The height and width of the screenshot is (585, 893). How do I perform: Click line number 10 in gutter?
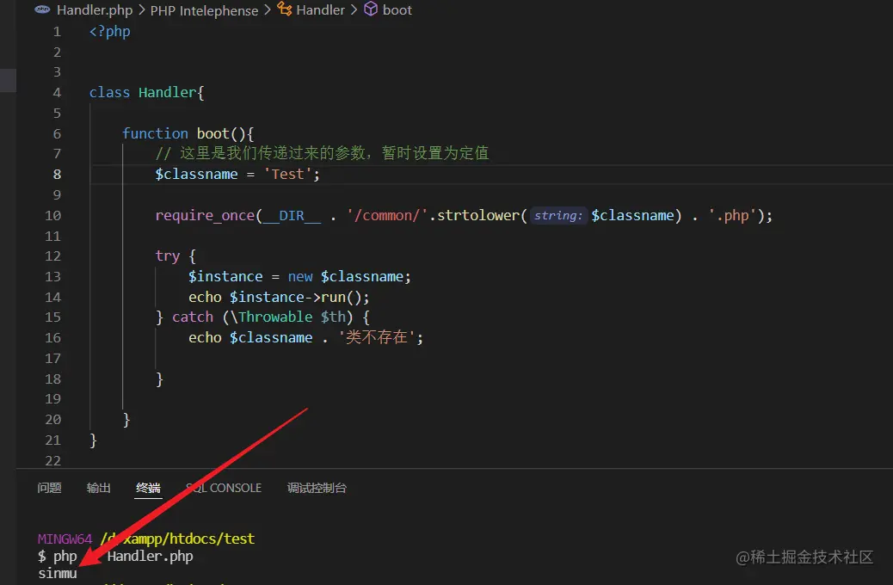click(x=53, y=216)
